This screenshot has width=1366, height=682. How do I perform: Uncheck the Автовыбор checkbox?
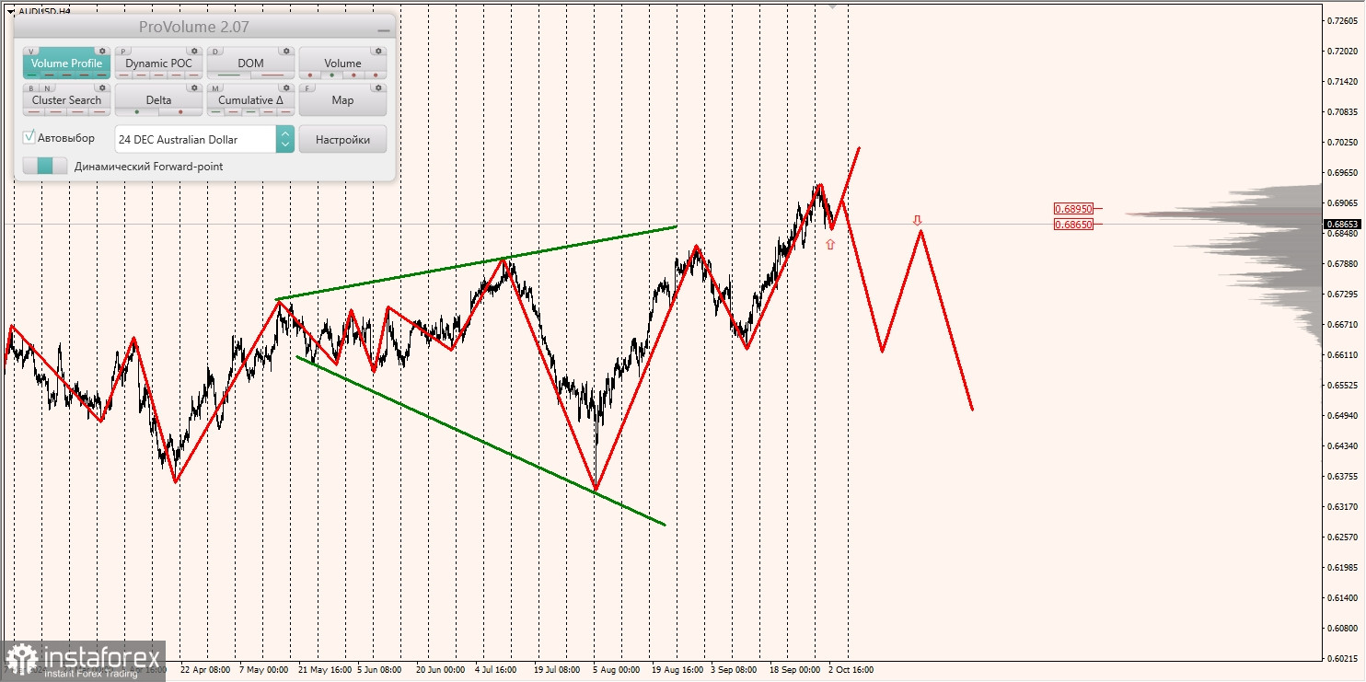[29, 136]
